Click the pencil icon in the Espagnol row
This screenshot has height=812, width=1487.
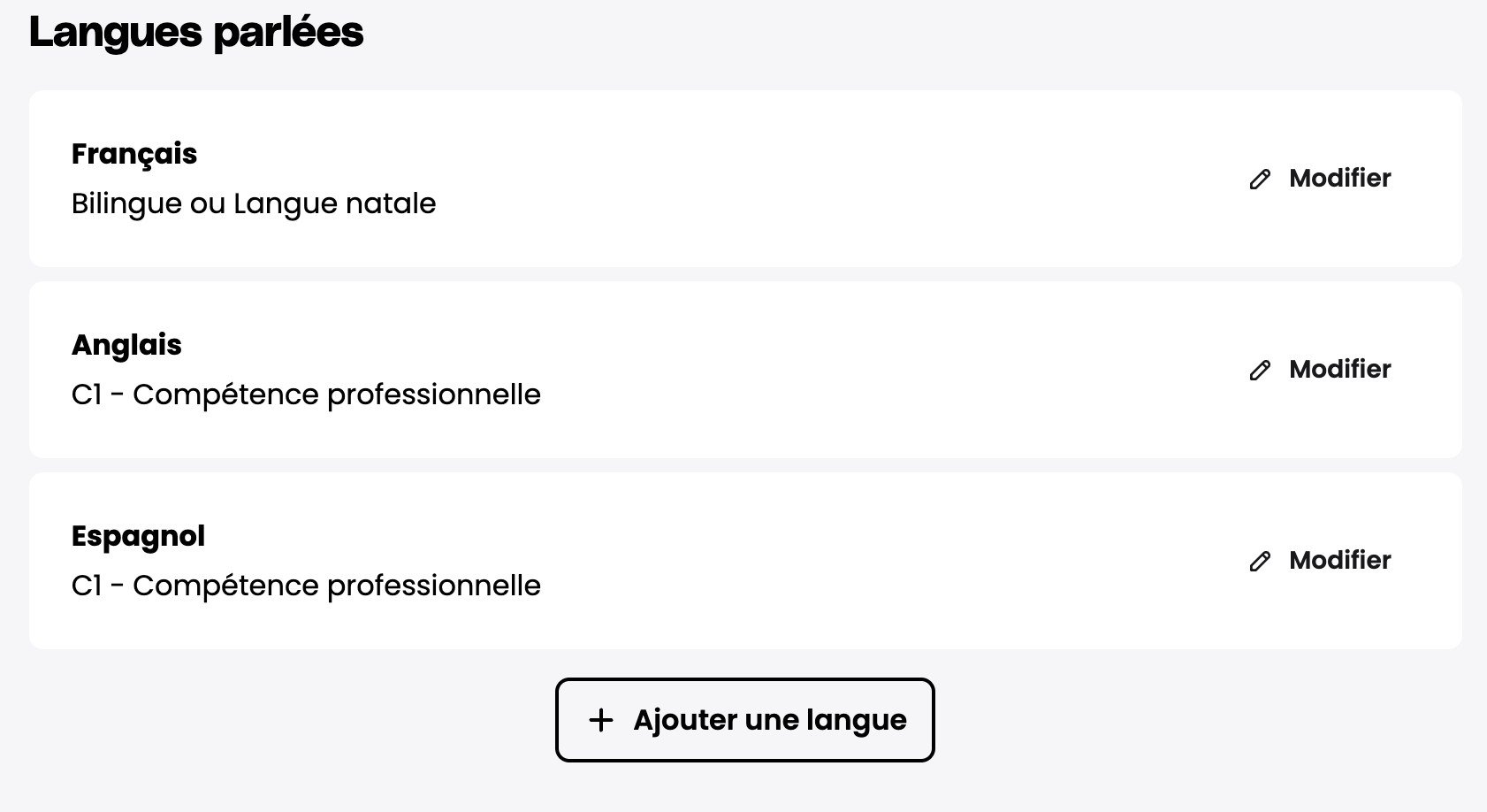tap(1260, 561)
